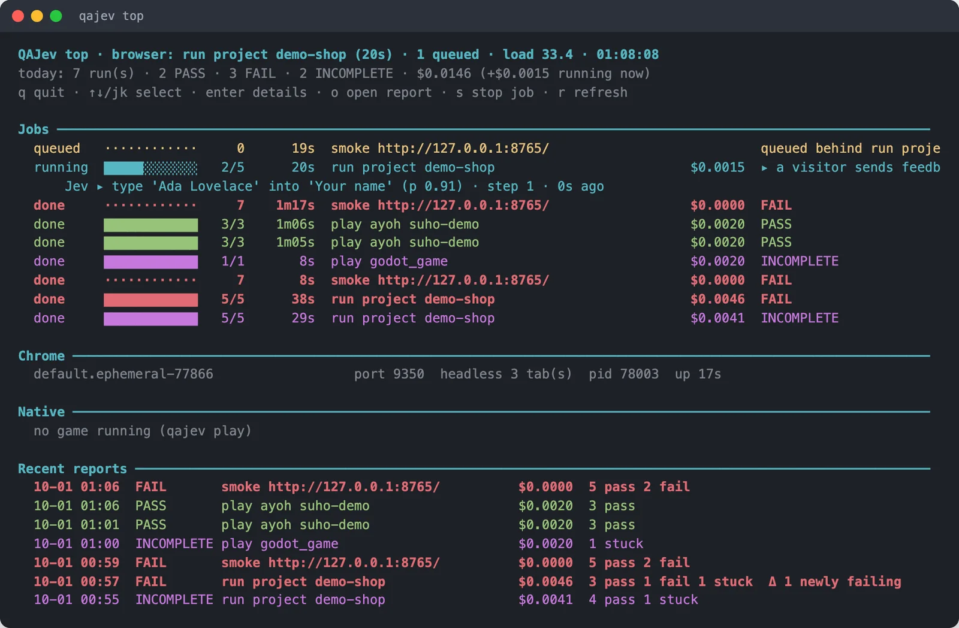The width and height of the screenshot is (959, 628).
Task: Select the done smoke job lasting 1m17s
Action: tap(412, 205)
